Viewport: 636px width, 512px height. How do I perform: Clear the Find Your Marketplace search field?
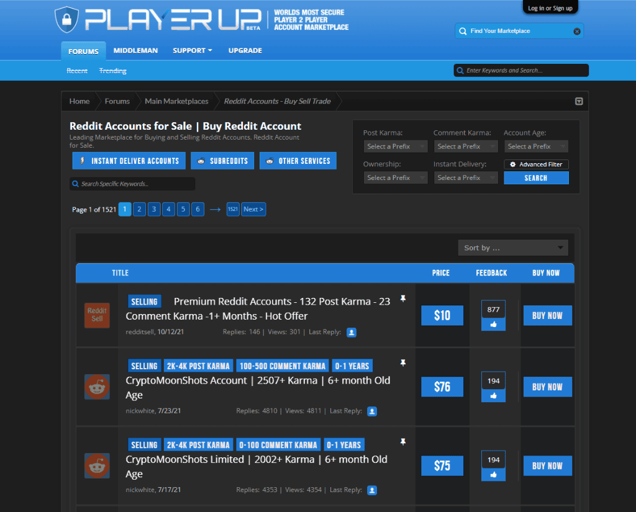(576, 31)
